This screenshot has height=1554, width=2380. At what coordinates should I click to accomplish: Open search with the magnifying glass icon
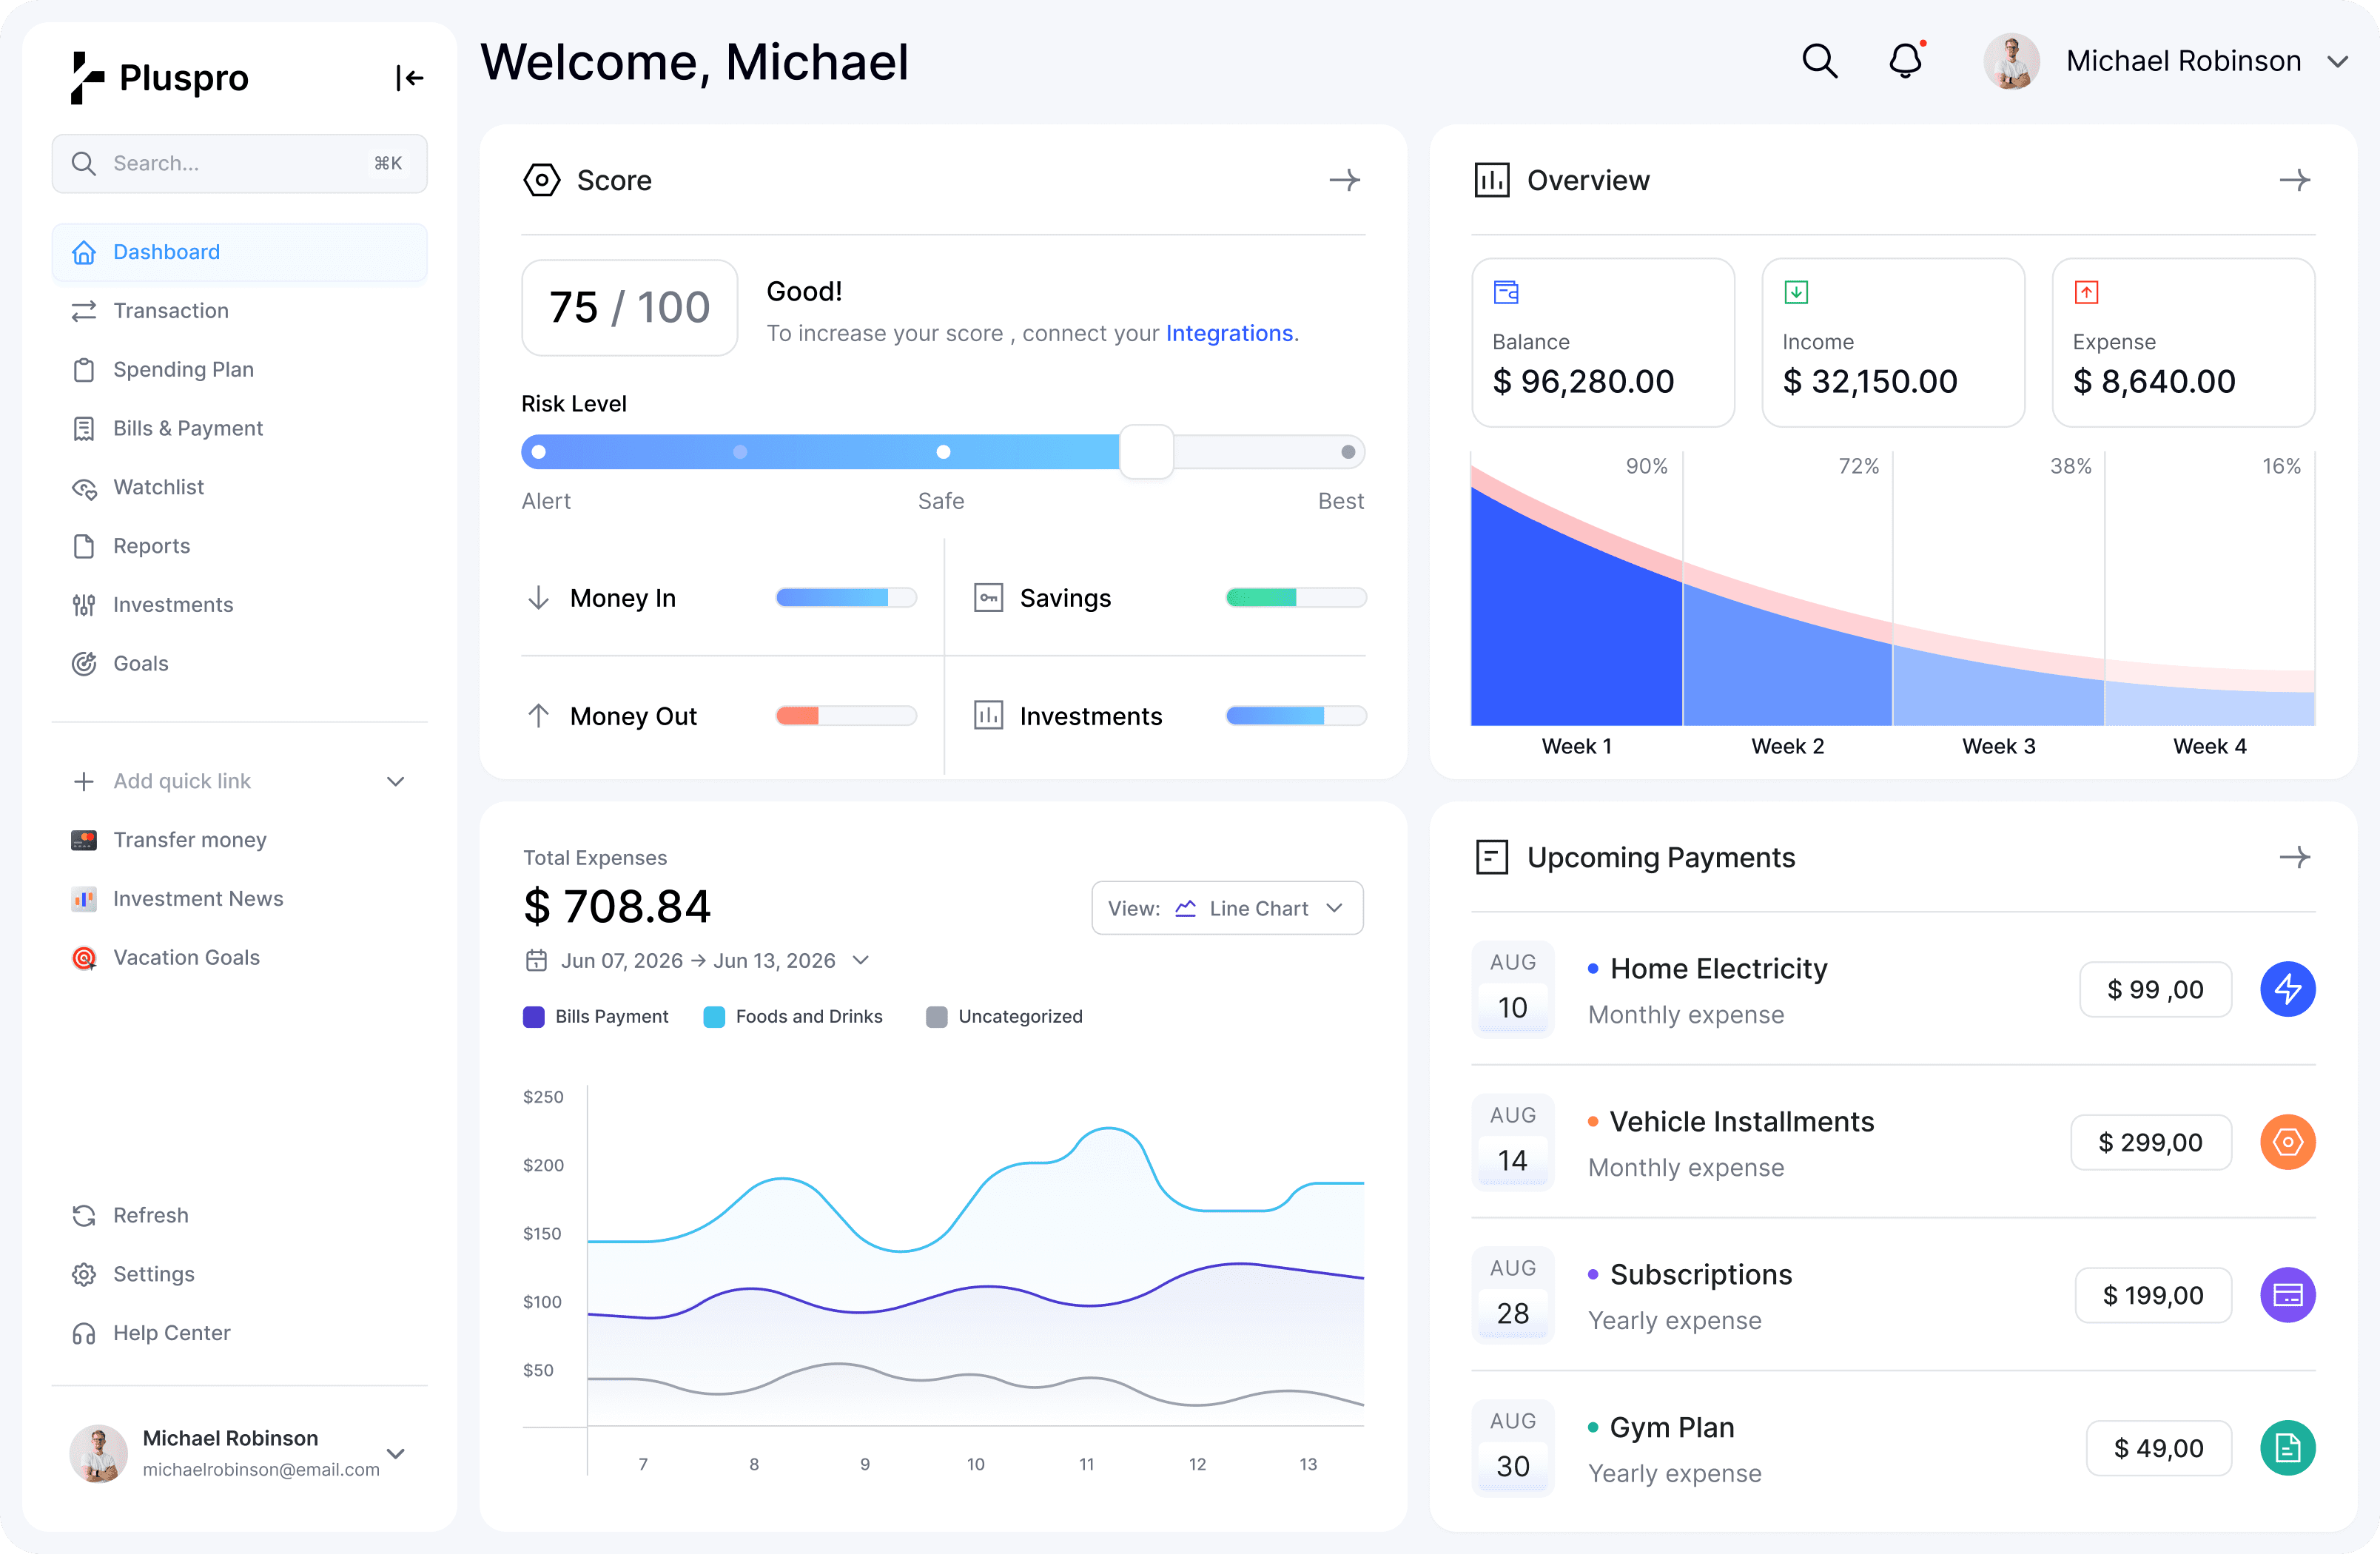1820,61
